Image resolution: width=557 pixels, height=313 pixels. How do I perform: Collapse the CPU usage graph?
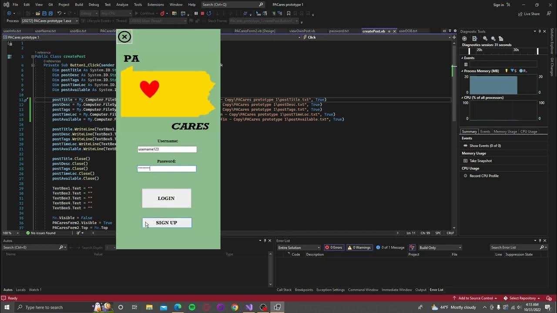coord(462,98)
